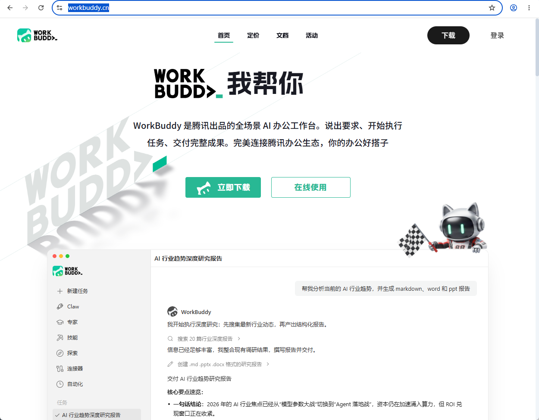Click the 连接器 connector icon
Viewport: 539px width, 420px height.
[60, 369]
